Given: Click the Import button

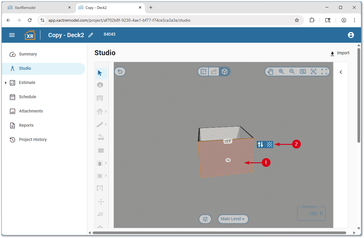Looking at the screenshot, I should [x=340, y=53].
